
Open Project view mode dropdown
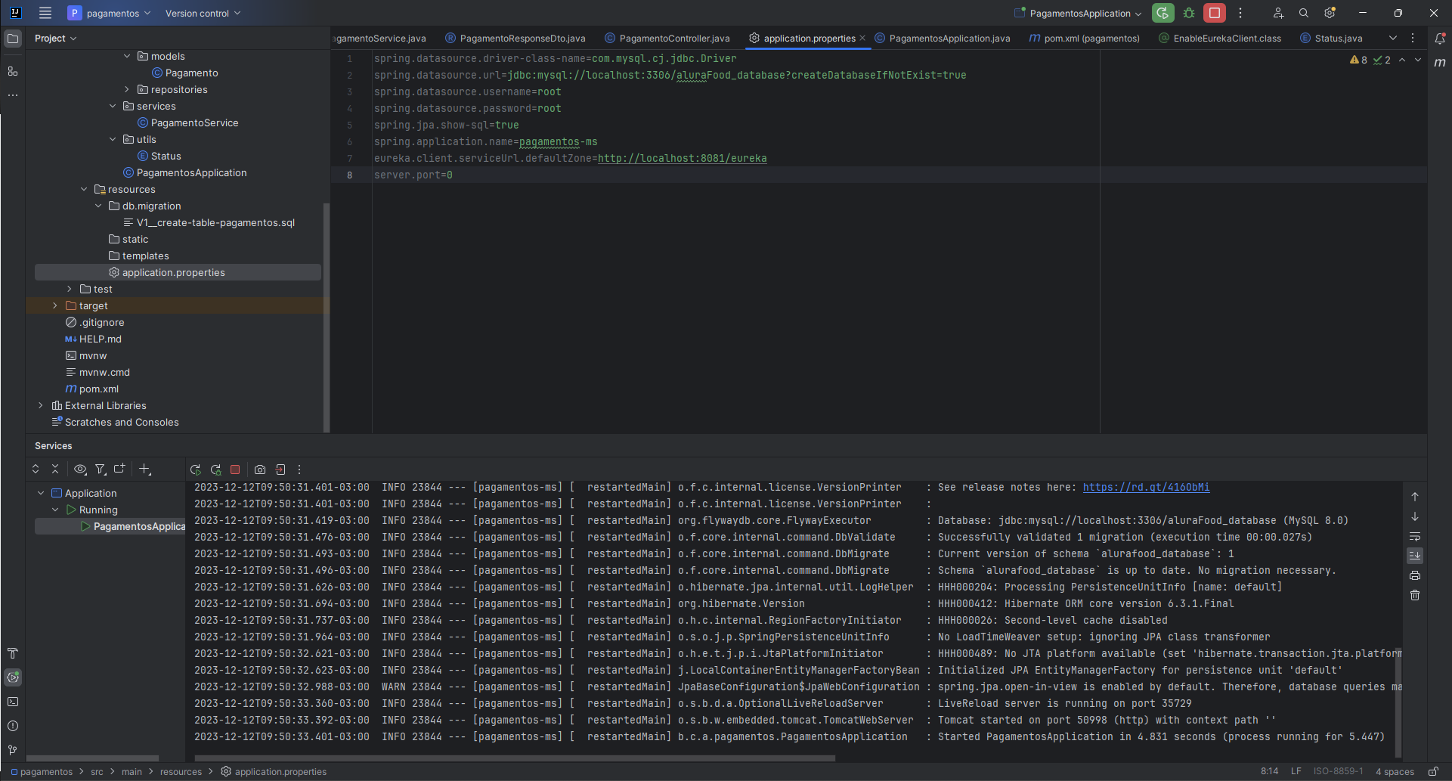pos(55,38)
